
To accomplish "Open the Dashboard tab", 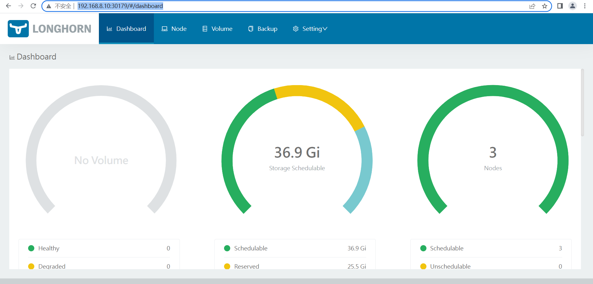I will pos(126,29).
